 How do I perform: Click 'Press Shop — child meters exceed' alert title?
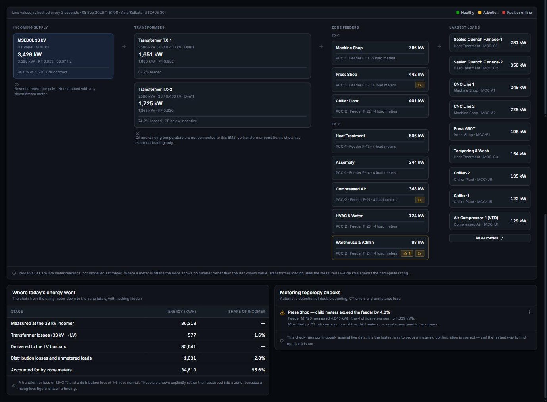click(339, 312)
